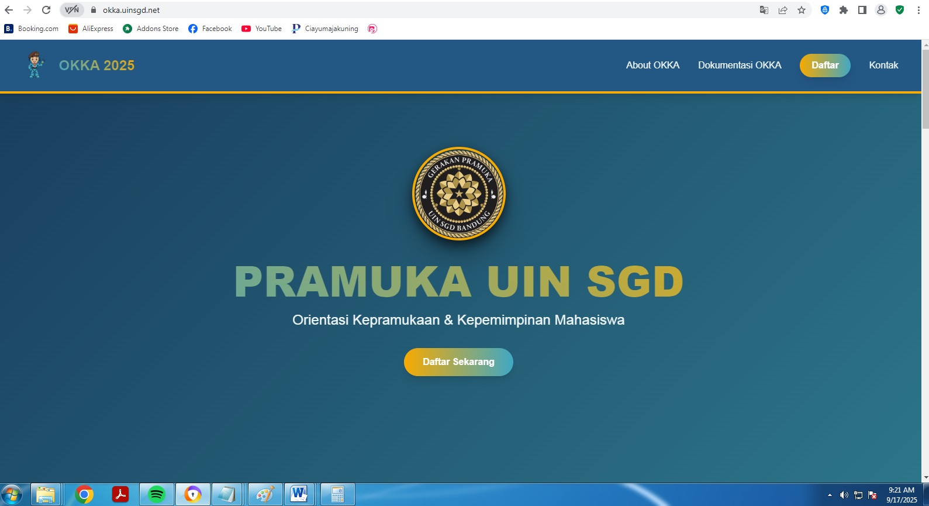Open Adobe Acrobat from the taskbar
Image resolution: width=929 pixels, height=506 pixels.
tap(120, 495)
